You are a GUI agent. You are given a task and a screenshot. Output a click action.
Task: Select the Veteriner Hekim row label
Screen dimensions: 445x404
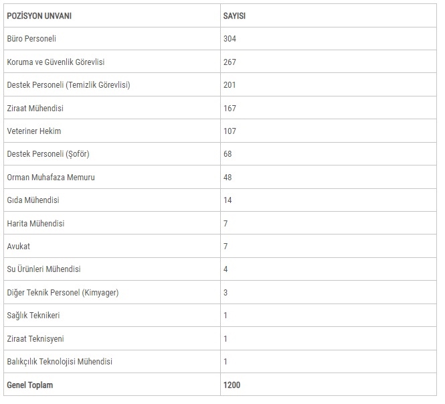click(33, 131)
